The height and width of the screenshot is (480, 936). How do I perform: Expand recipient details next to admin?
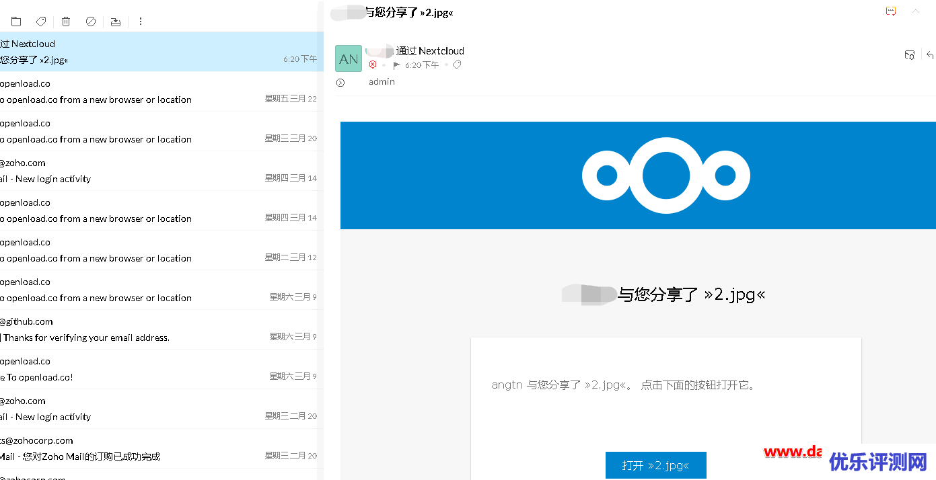[x=340, y=81]
